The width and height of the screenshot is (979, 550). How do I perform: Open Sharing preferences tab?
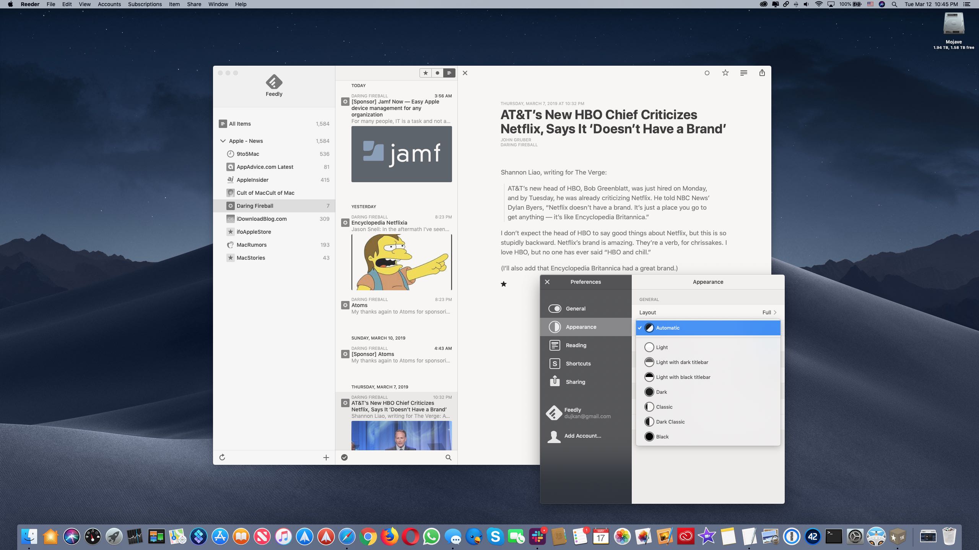click(586, 382)
